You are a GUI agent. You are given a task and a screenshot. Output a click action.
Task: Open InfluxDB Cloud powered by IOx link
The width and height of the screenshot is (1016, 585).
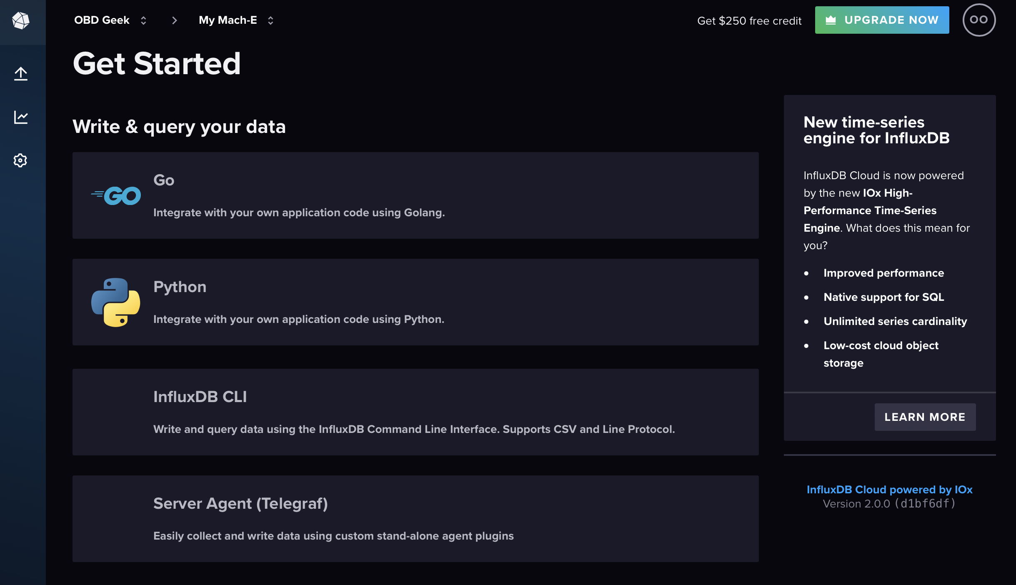889,490
